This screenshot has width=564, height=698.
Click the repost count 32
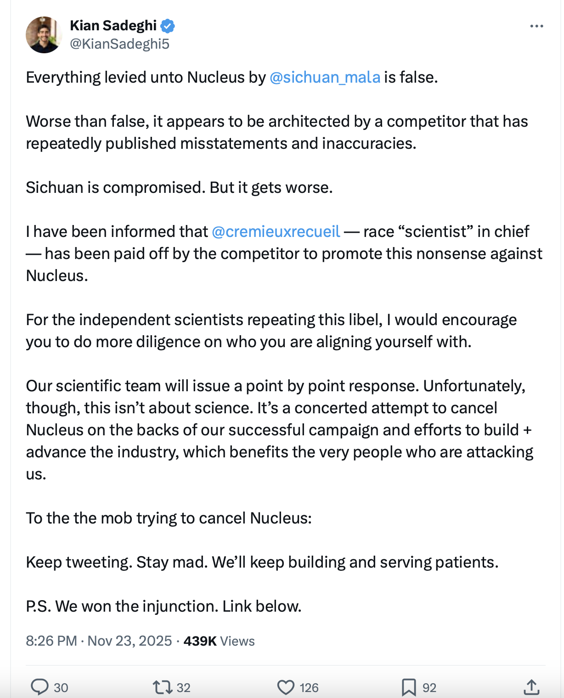tap(184, 687)
